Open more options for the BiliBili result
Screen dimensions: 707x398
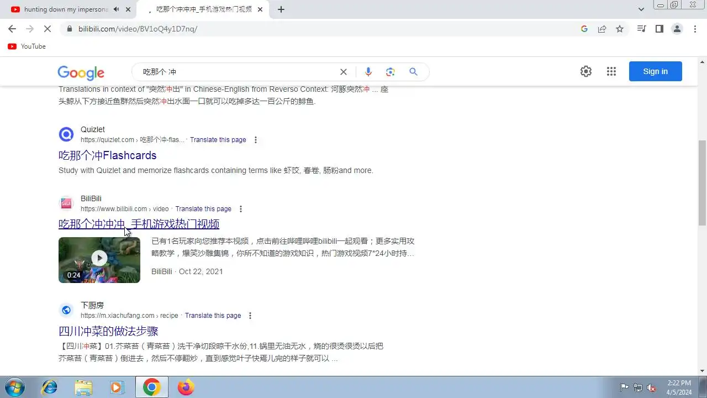[241, 209]
